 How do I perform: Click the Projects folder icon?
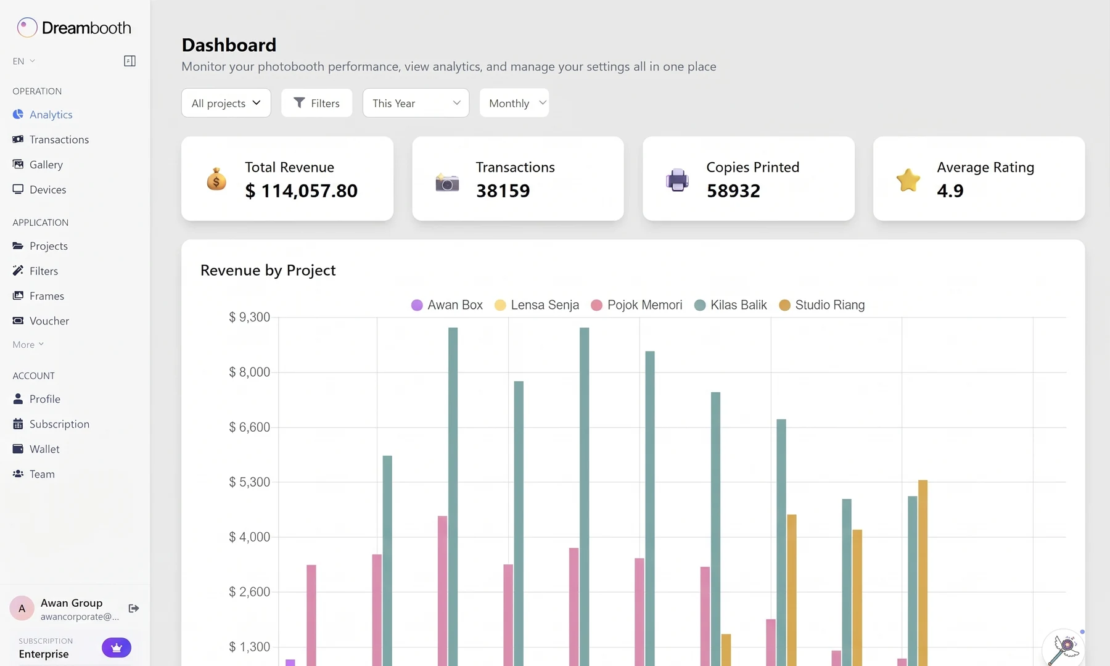pos(18,245)
